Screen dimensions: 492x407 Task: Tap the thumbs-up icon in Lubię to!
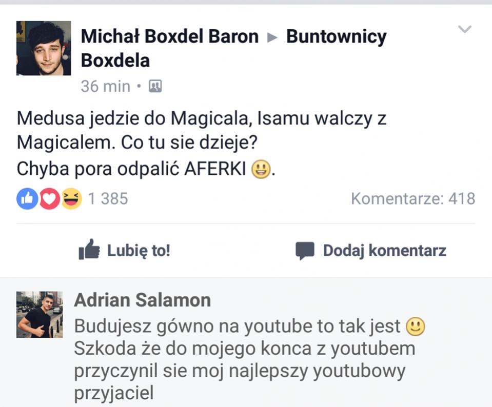pos(89,250)
